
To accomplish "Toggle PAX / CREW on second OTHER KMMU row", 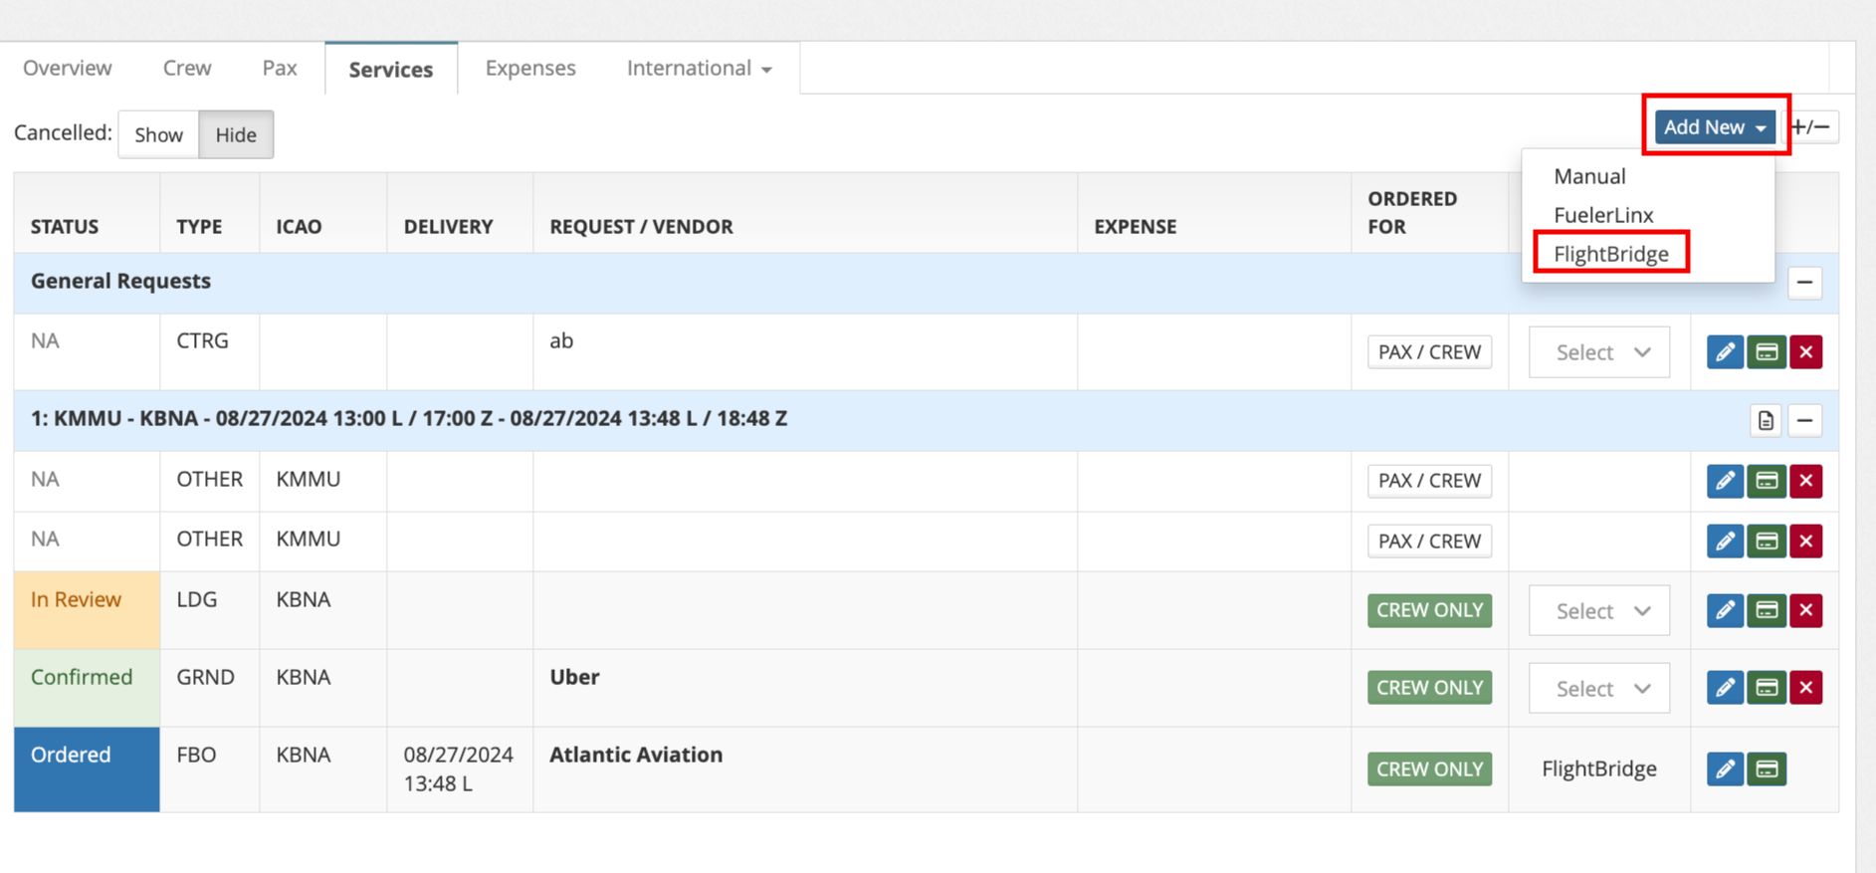I will pos(1429,541).
